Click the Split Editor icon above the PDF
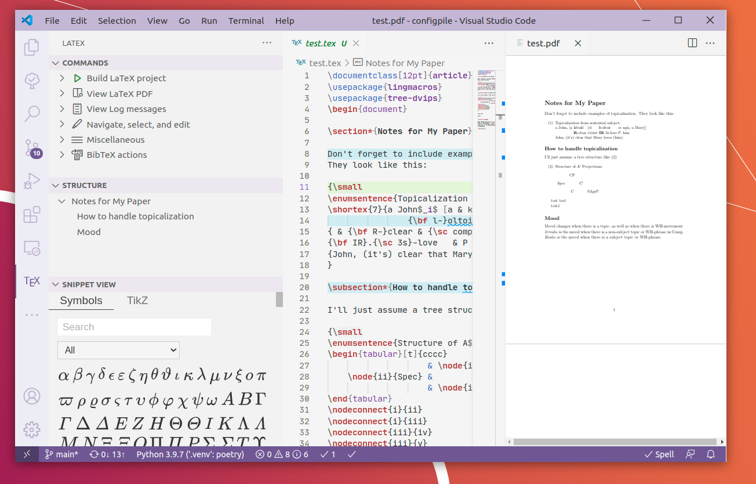Screen dimensions: 756x484 [692, 43]
